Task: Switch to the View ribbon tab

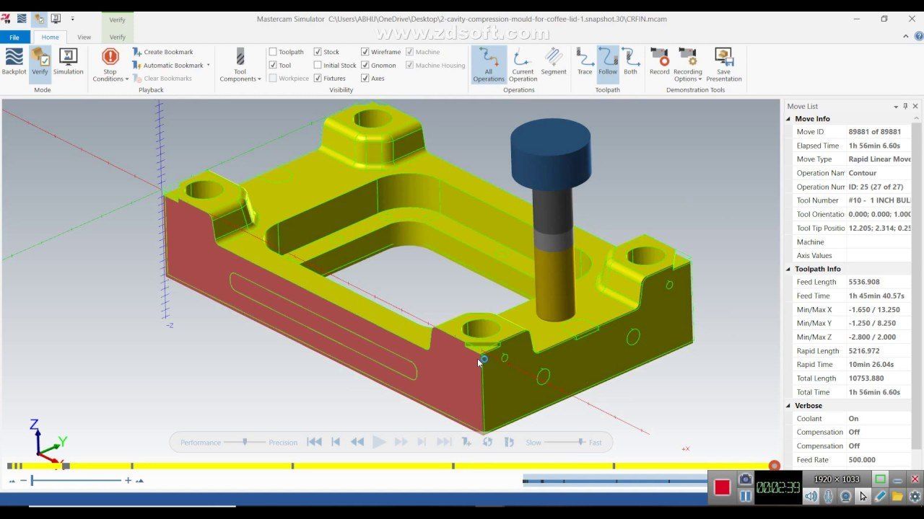Action: click(x=84, y=37)
